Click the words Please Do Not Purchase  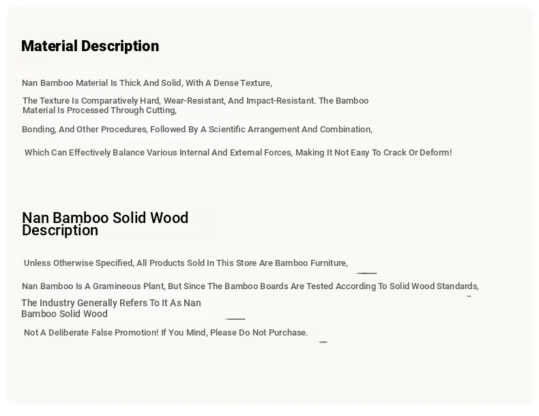(x=259, y=333)
